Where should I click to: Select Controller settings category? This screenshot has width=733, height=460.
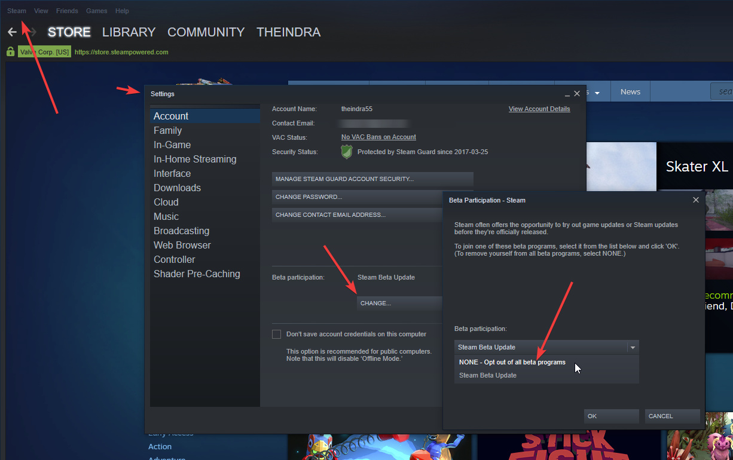(205, 259)
